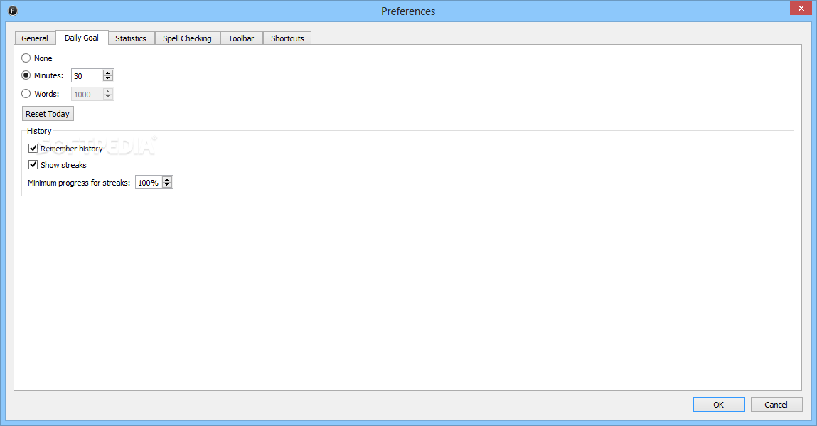Uncheck Remember history
817x426 pixels.
click(x=33, y=148)
